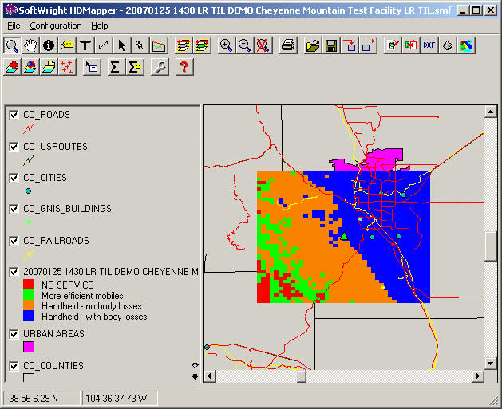
Task: Click the Sigma summation icon
Action: pos(115,67)
